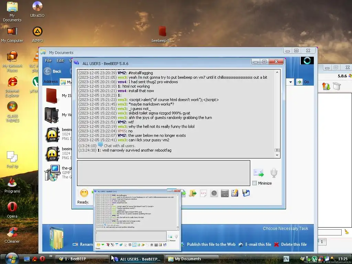Image resolution: width=352 pixels, height=264 pixels.
Task: Select My Network Places desktop icon
Action: click(12, 61)
